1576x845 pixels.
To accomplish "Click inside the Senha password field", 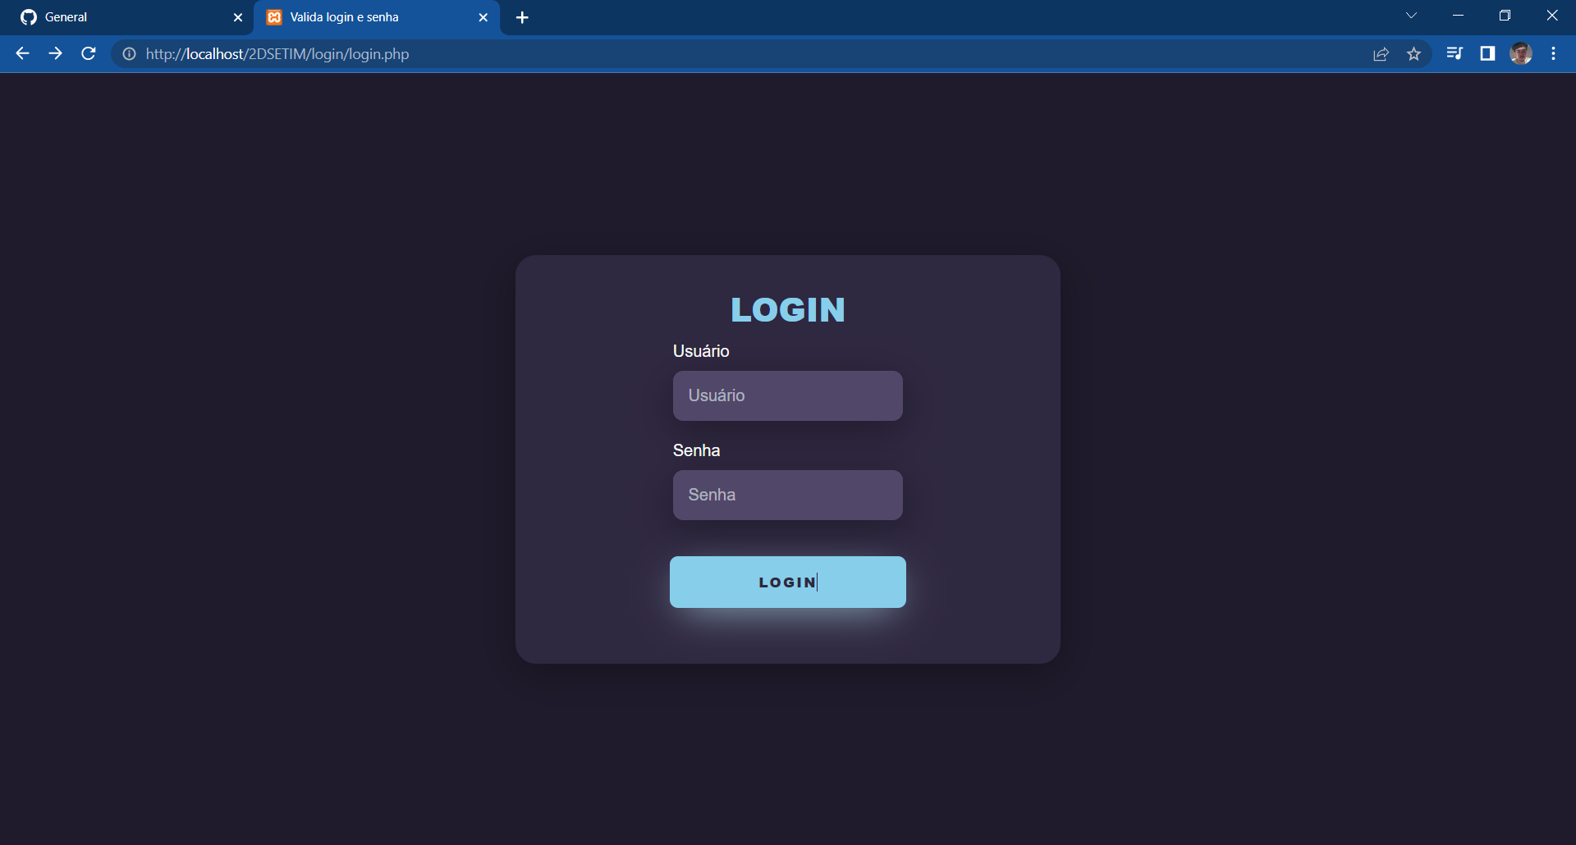I will [787, 495].
